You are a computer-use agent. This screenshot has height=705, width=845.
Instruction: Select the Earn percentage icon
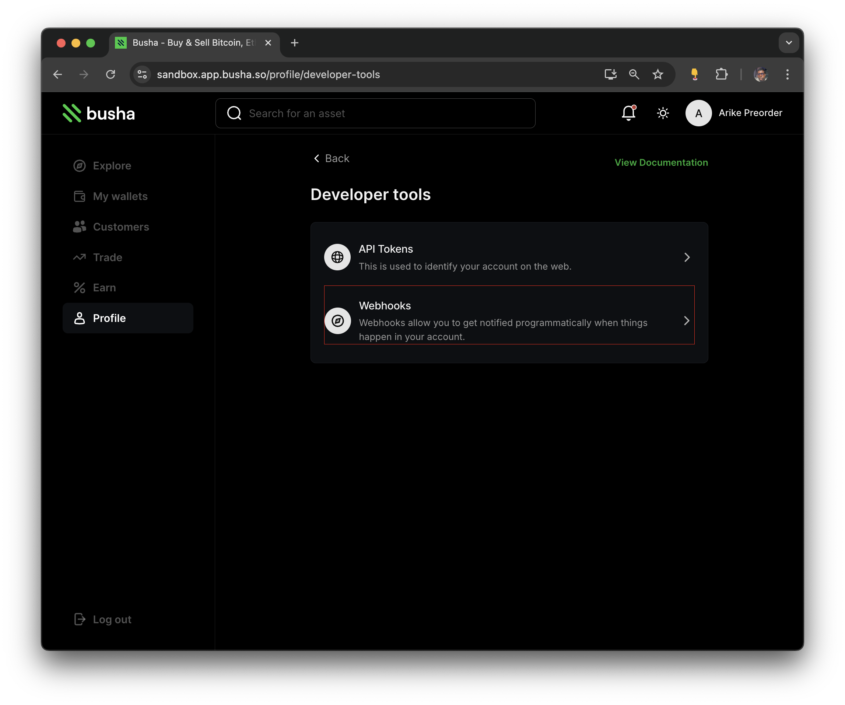click(x=80, y=287)
